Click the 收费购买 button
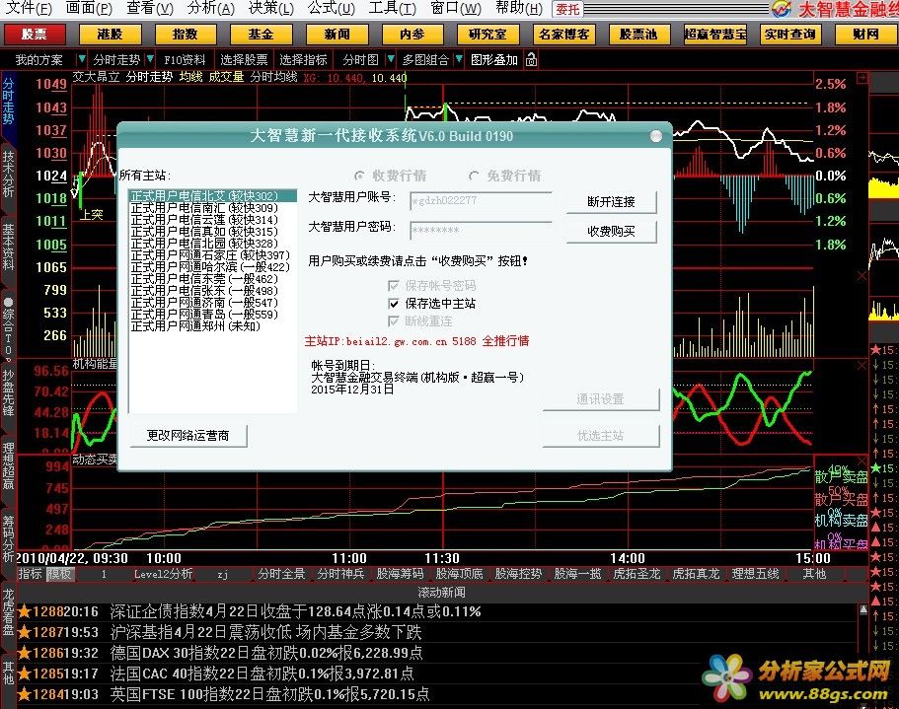The width and height of the screenshot is (899, 709). click(x=611, y=232)
